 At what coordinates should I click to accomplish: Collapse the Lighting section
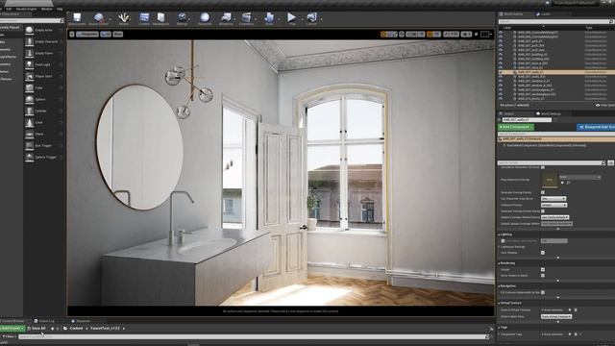[x=500, y=235]
